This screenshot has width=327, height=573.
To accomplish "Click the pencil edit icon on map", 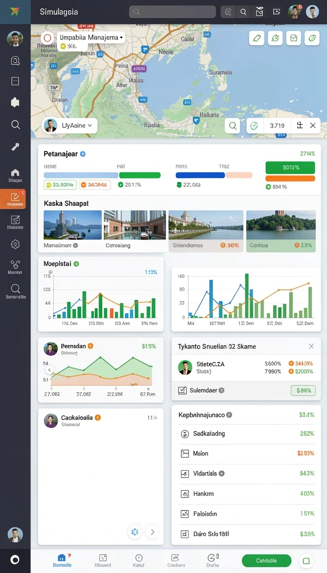I will (x=257, y=38).
